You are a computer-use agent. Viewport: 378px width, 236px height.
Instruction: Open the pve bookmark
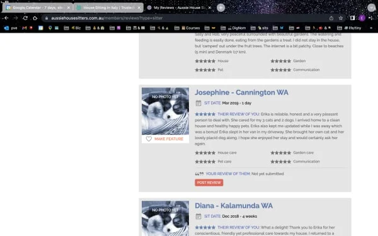click(x=11, y=28)
